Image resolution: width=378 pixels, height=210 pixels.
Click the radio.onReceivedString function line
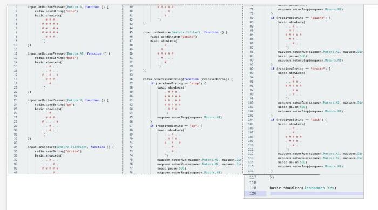coord(188,79)
